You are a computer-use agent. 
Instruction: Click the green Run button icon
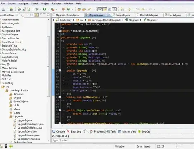click(45, 9)
